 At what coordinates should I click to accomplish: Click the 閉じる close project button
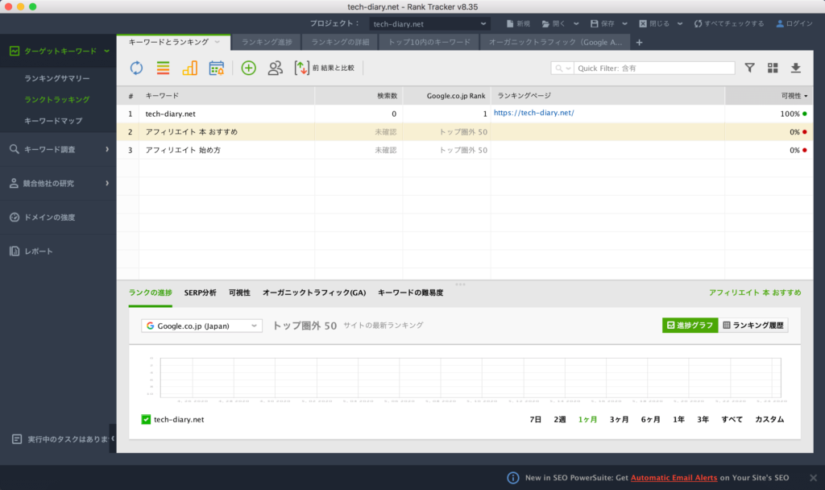pyautogui.click(x=654, y=23)
